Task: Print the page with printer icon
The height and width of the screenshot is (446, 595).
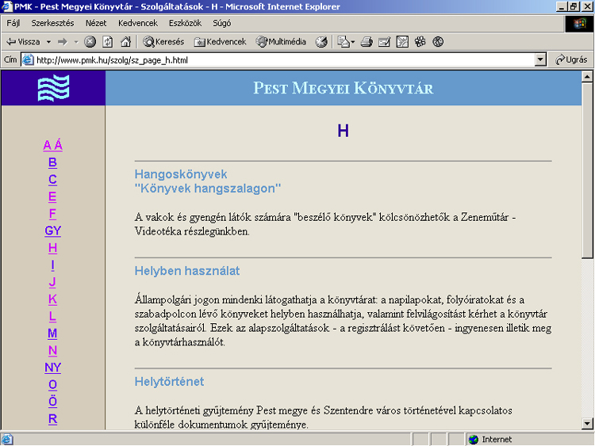Action: tap(367, 42)
